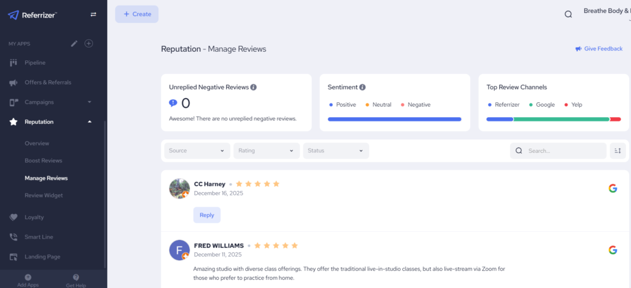Image resolution: width=631 pixels, height=288 pixels.
Task: Open Offers & Referrals in sidebar
Action: 47,83
